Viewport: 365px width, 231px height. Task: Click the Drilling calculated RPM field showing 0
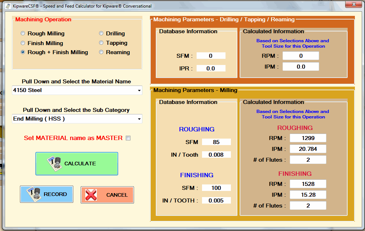pyautogui.click(x=301, y=56)
